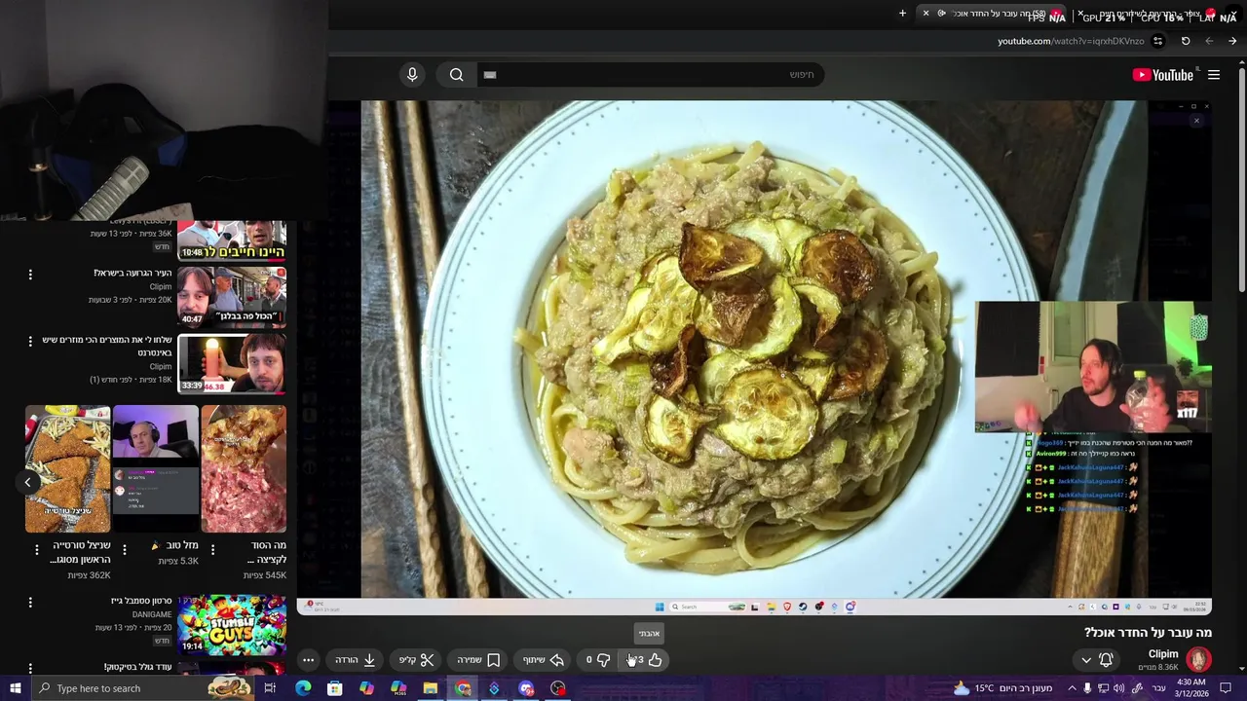The height and width of the screenshot is (701, 1247).
Task: Create a clip with קליפ scissors button
Action: (x=416, y=660)
